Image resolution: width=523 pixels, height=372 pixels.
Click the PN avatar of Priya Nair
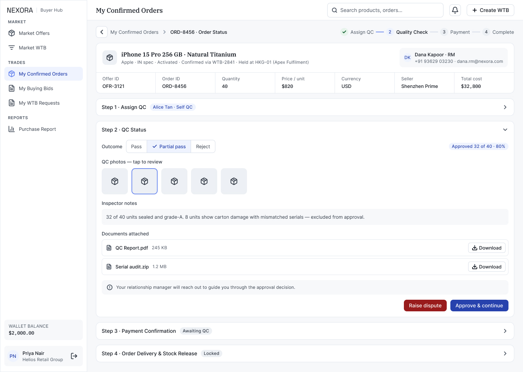[x=13, y=356]
